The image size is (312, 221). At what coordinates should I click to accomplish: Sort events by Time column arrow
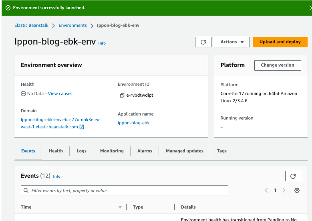tap(120, 207)
